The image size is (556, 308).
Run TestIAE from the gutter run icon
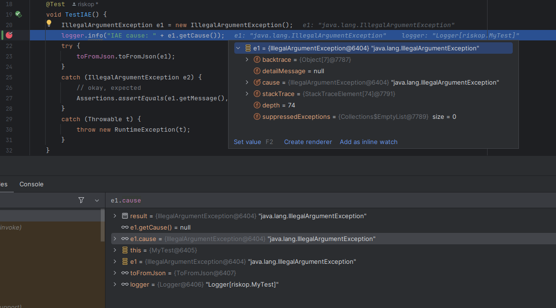[x=19, y=15]
